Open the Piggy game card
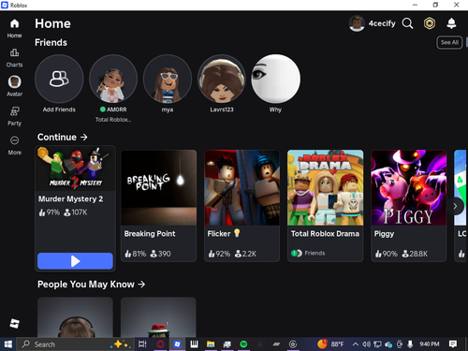This screenshot has width=468, height=351. (409, 206)
